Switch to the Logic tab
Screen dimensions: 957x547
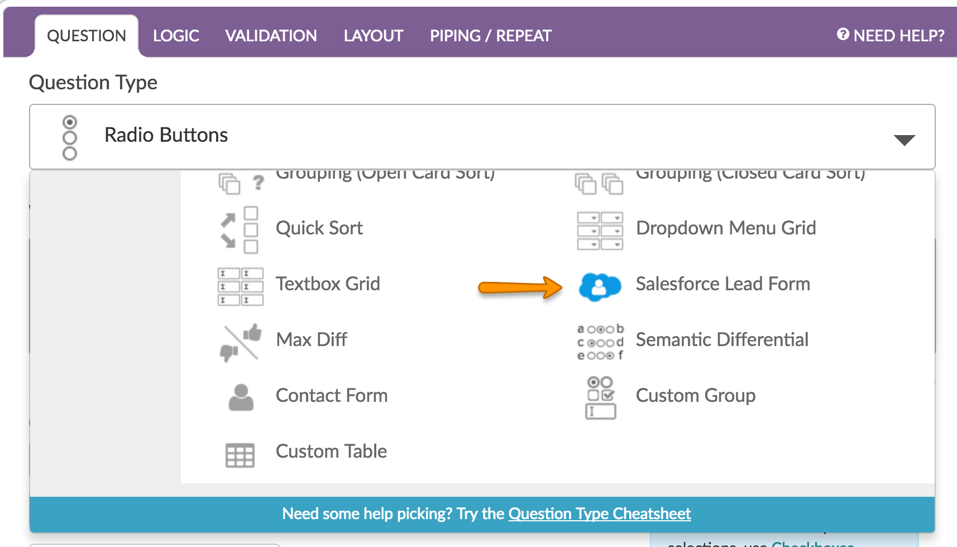(176, 36)
